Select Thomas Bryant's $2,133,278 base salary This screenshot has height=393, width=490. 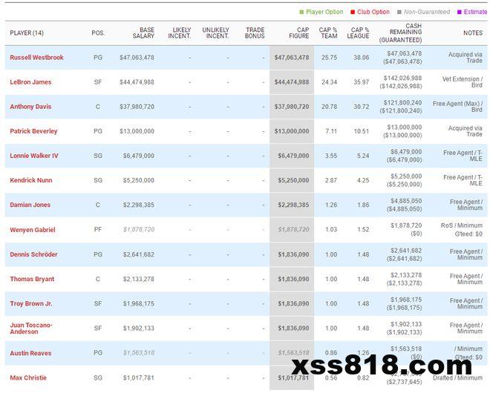coord(138,279)
